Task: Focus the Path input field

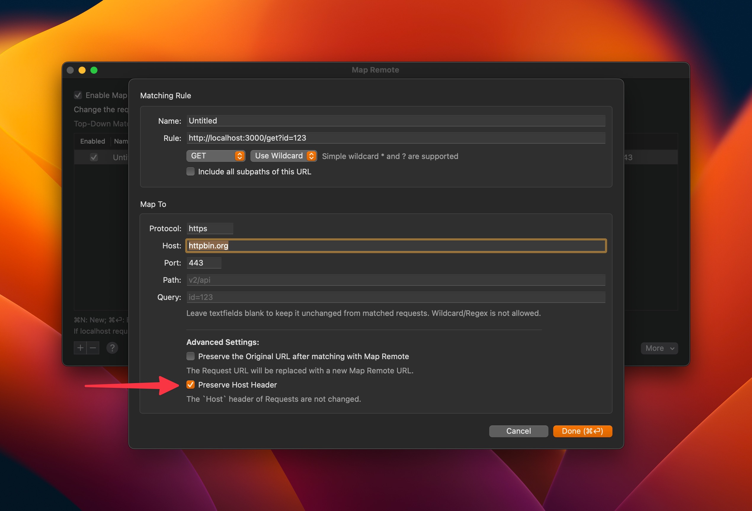Action: click(396, 280)
